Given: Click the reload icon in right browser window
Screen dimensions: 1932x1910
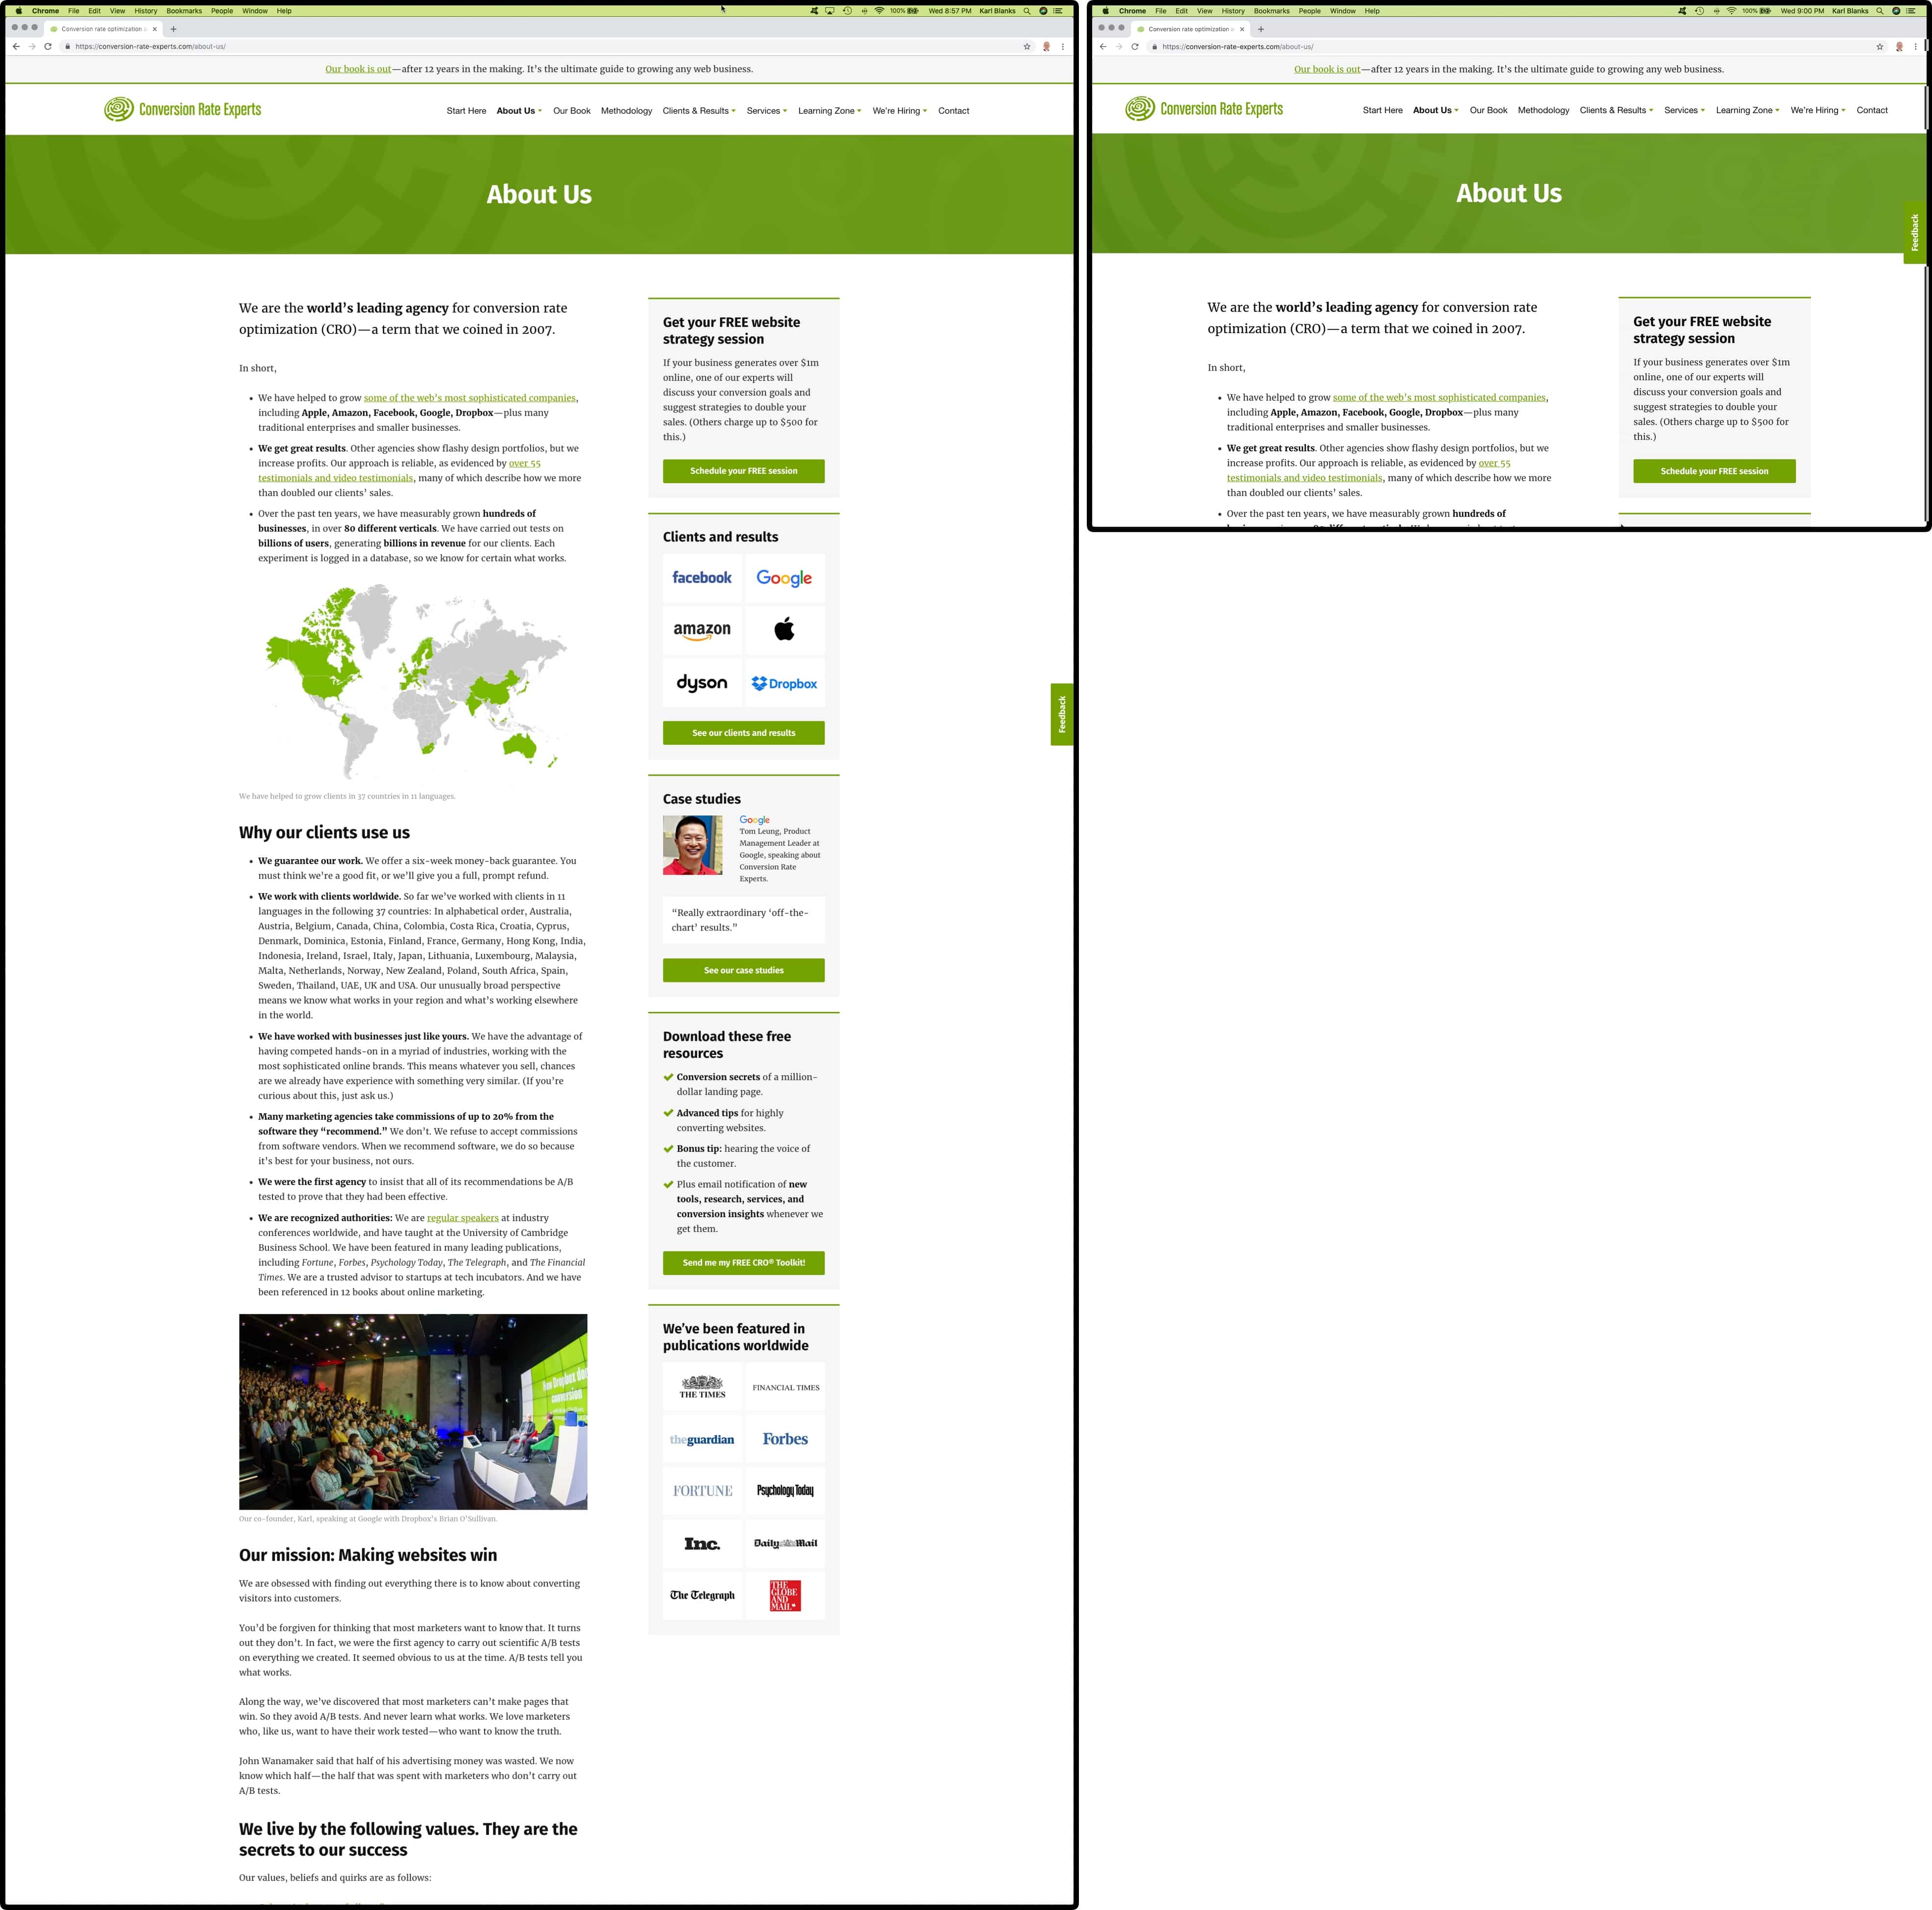Looking at the screenshot, I should pyautogui.click(x=1135, y=46).
